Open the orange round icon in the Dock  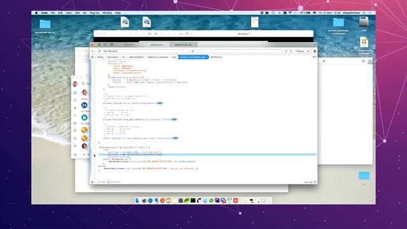163,200
